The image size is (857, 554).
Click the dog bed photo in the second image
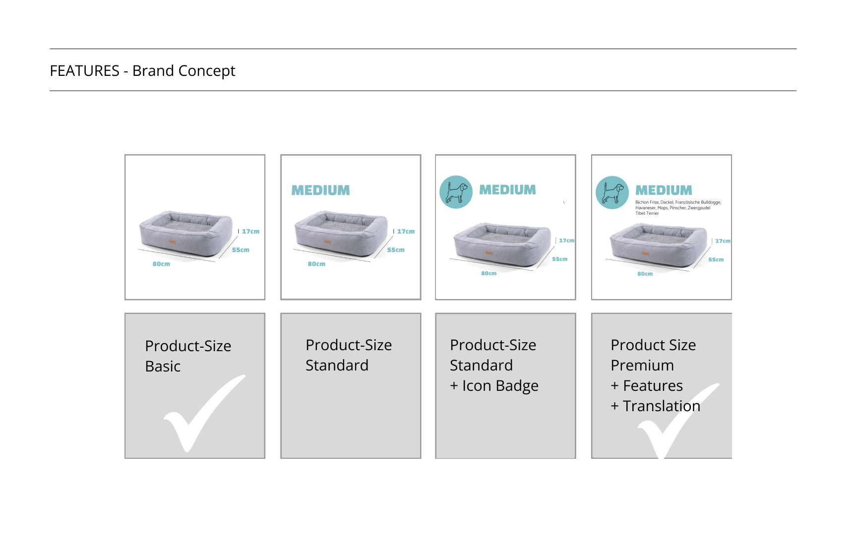pos(341,233)
